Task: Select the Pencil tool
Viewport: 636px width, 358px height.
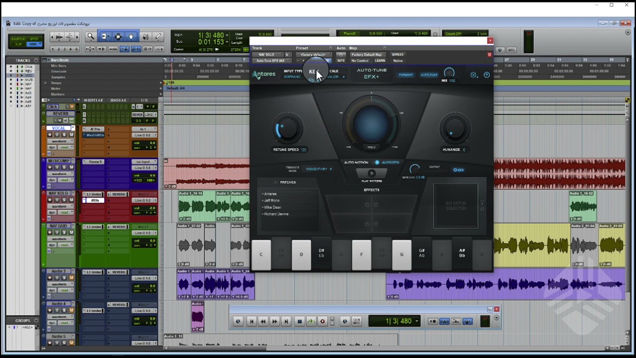Action: [x=159, y=36]
